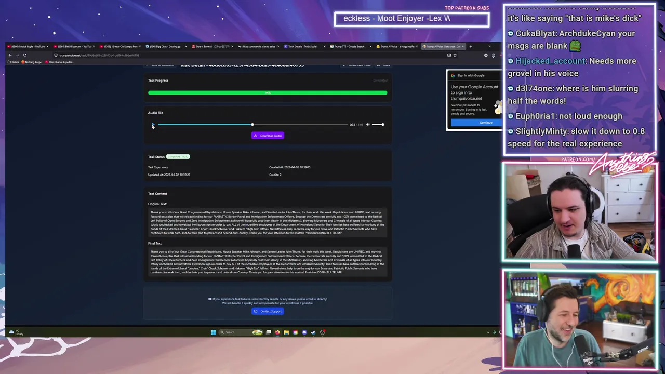665x374 pixels.
Task: Open the purple chat app from the taskbar
Action: coord(304,332)
